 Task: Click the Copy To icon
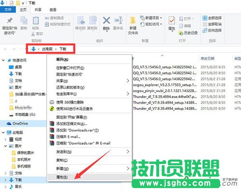pos(93,21)
